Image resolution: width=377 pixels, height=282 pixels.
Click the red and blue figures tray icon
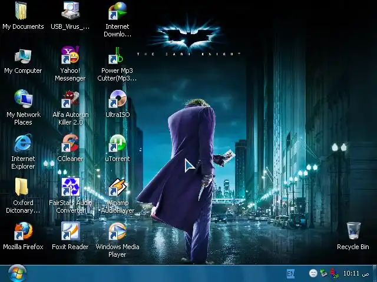point(334,273)
